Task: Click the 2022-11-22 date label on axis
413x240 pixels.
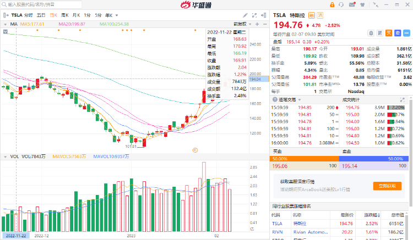Action: [x=16, y=236]
